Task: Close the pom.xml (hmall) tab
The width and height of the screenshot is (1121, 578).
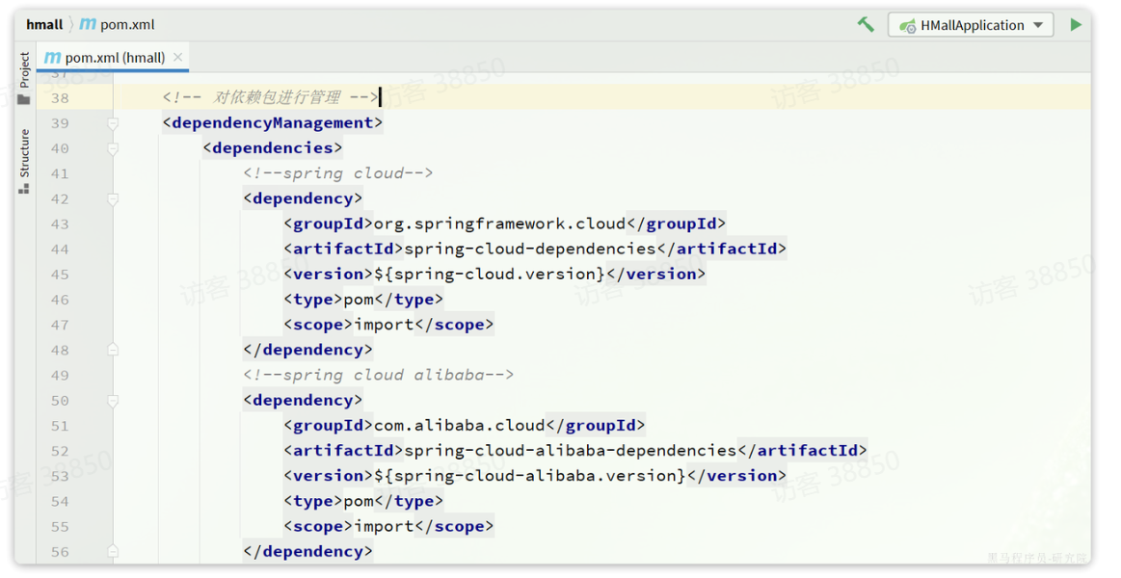Action: point(178,57)
